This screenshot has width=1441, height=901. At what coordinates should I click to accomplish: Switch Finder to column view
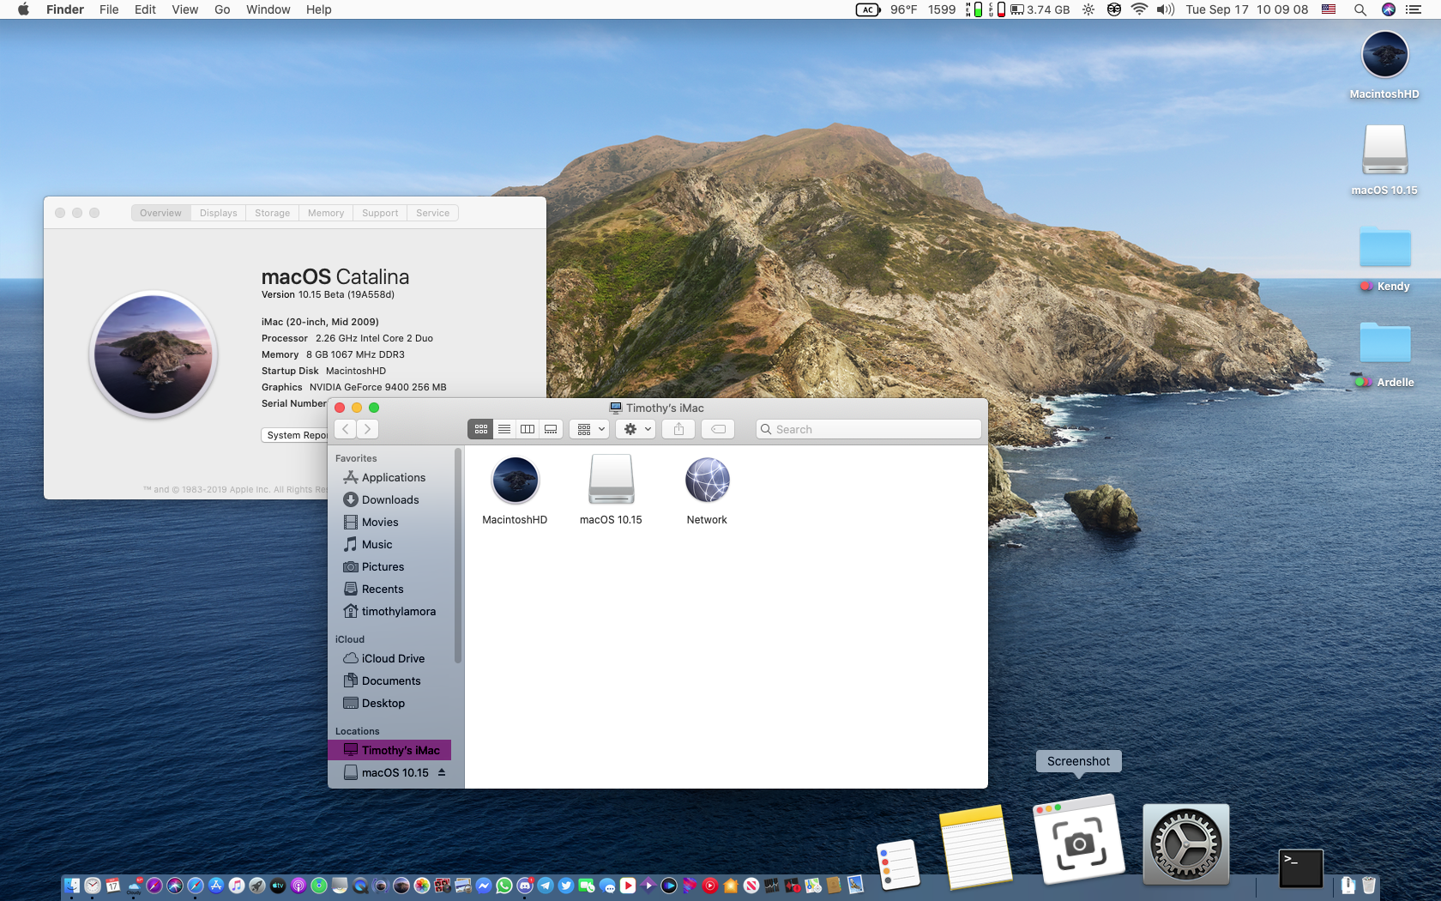tap(528, 429)
